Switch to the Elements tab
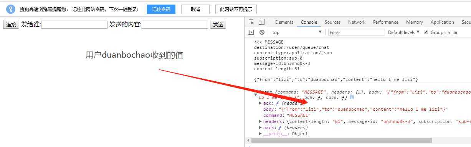Viewport: 471px width, 147px height. [x=284, y=22]
